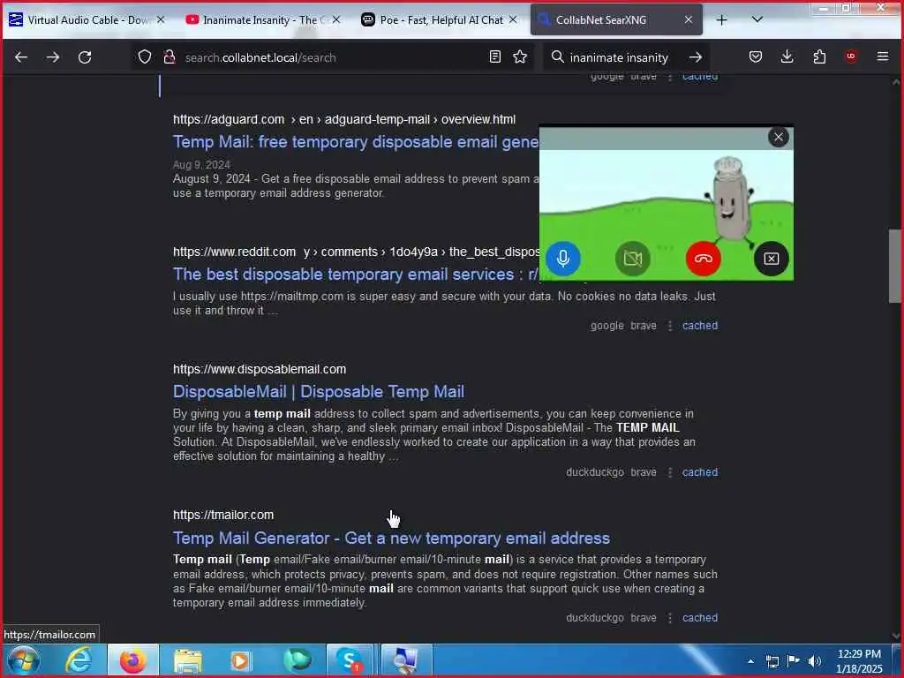Click https://tmailor.com URL text
Viewport: 904px width, 678px height.
[223, 515]
